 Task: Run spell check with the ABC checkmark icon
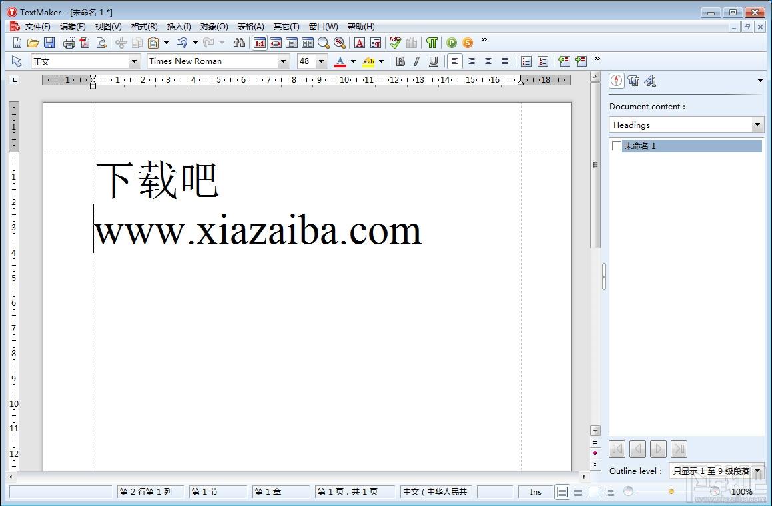[395, 43]
